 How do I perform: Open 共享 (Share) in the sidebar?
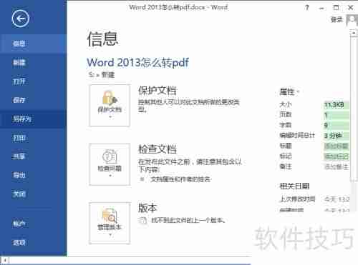pos(33,156)
